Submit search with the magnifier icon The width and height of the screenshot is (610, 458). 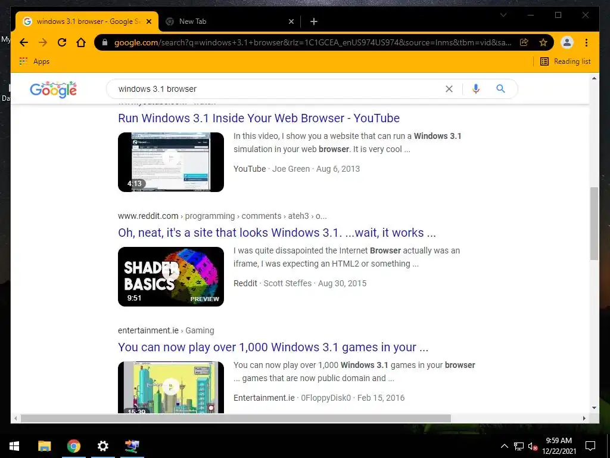pos(500,89)
